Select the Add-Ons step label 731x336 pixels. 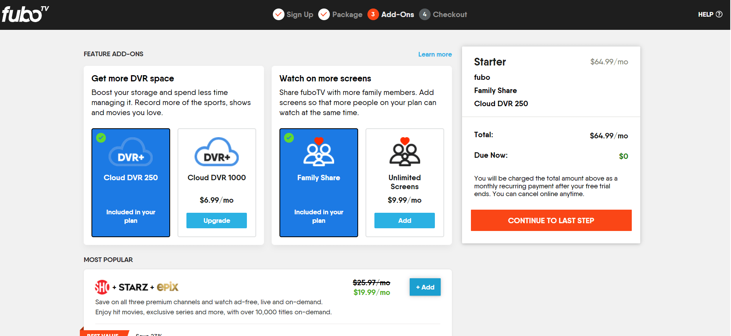pos(398,14)
